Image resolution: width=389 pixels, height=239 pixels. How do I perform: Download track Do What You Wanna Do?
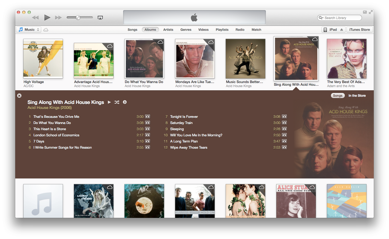tap(148, 123)
